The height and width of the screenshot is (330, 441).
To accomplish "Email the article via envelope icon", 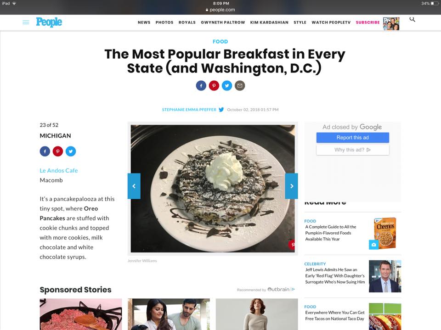I will tap(240, 85).
